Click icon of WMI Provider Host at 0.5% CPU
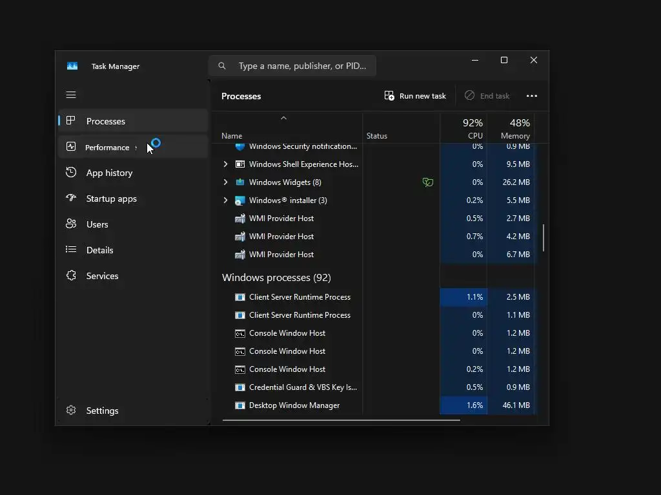 (240, 218)
